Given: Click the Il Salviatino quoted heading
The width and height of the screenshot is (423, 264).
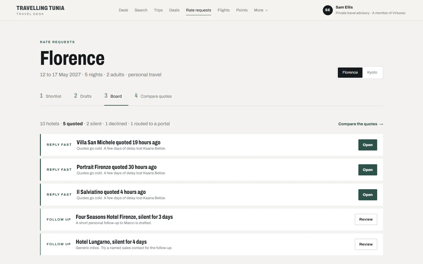Looking at the screenshot, I should tap(111, 192).
